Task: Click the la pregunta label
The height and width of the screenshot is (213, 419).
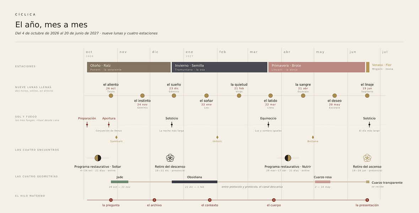Action: [111, 205]
